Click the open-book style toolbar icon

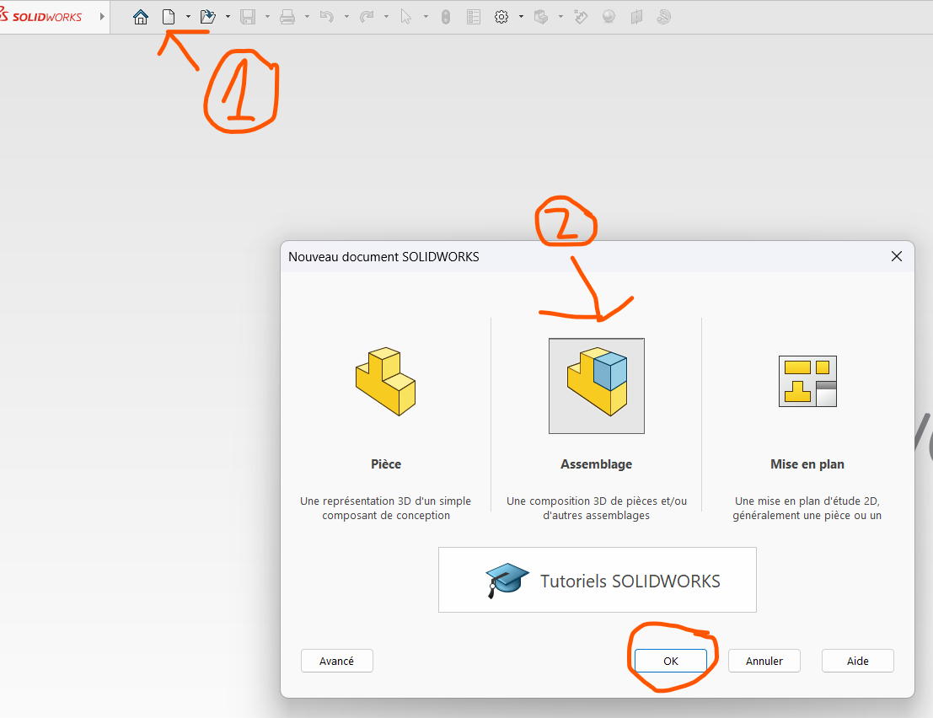click(x=636, y=17)
